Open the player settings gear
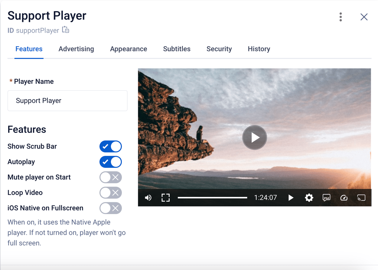The image size is (378, 270). pyautogui.click(x=309, y=198)
